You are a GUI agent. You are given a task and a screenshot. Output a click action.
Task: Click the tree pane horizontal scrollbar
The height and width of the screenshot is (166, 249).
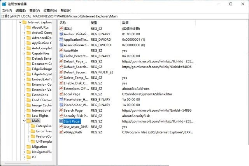point(18,163)
